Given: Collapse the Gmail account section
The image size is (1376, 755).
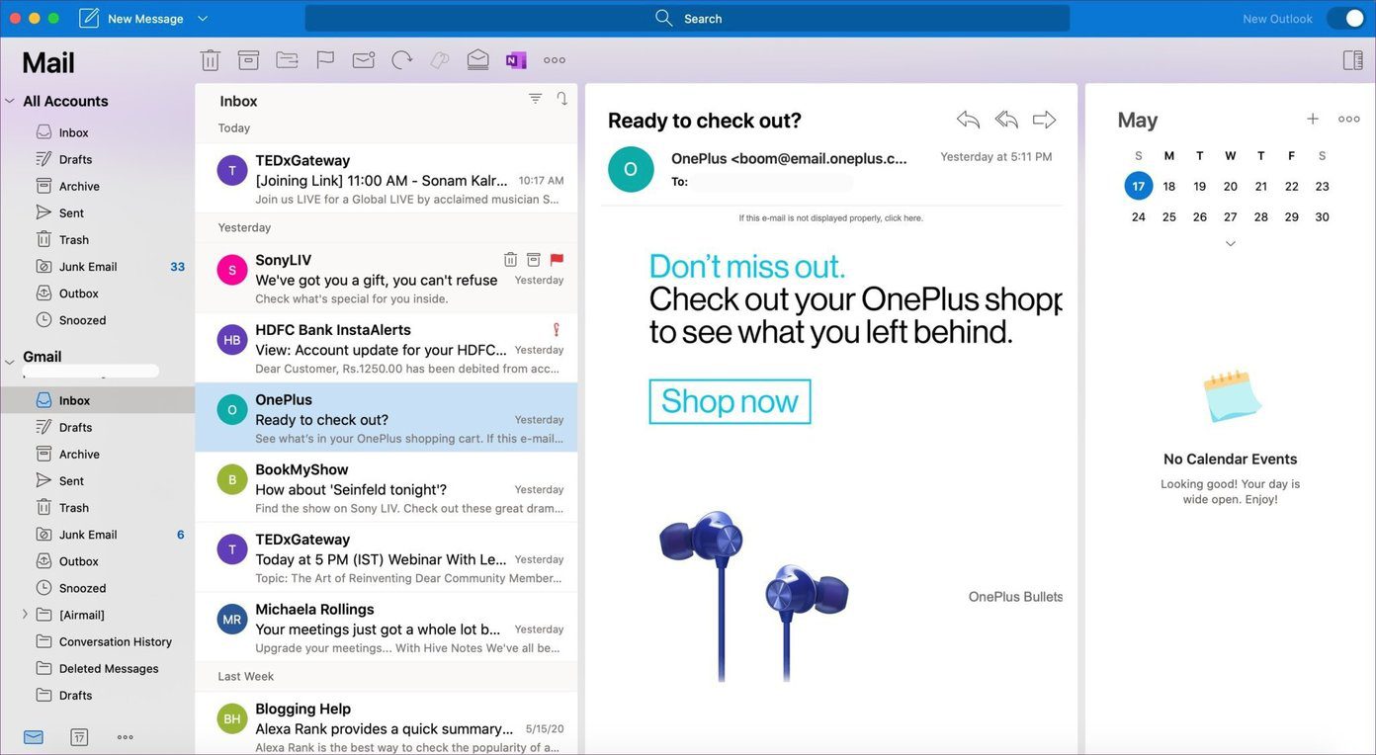Looking at the screenshot, I should click(10, 363).
